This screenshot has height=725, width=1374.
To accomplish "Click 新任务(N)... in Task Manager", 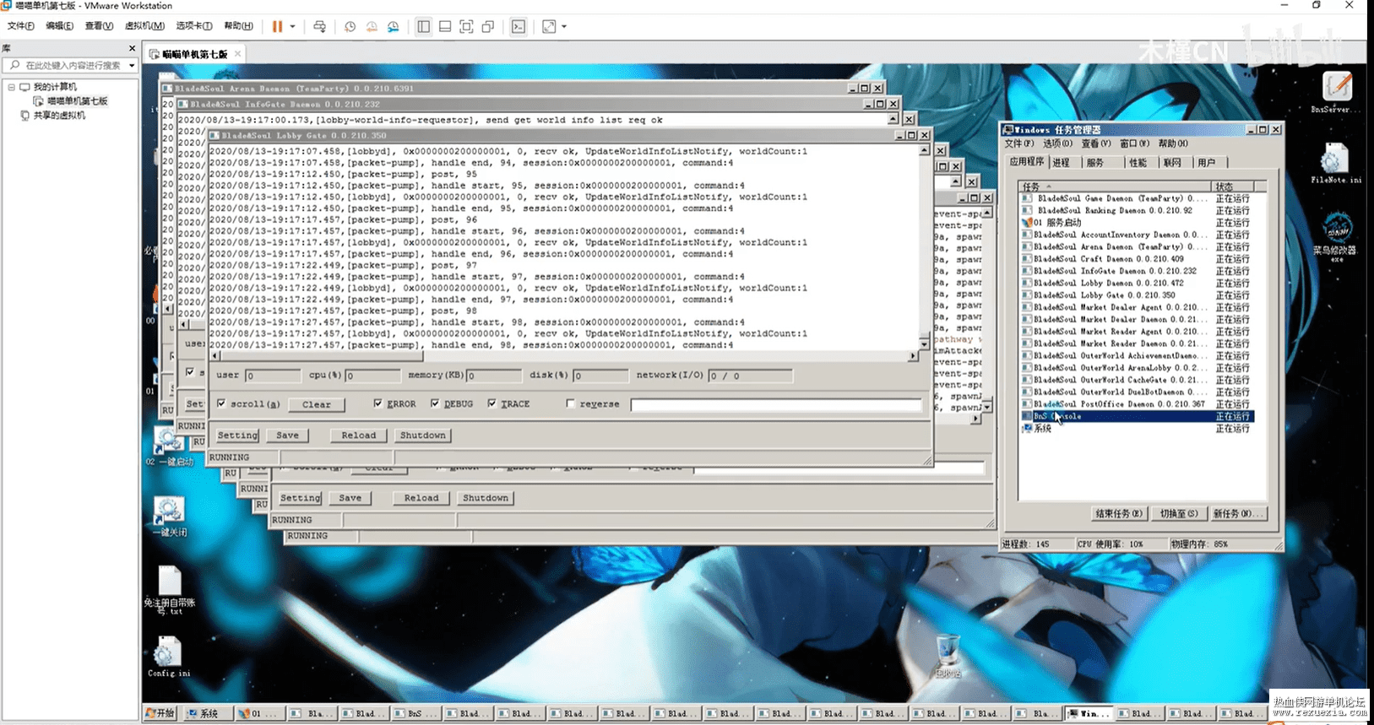I will (1238, 513).
